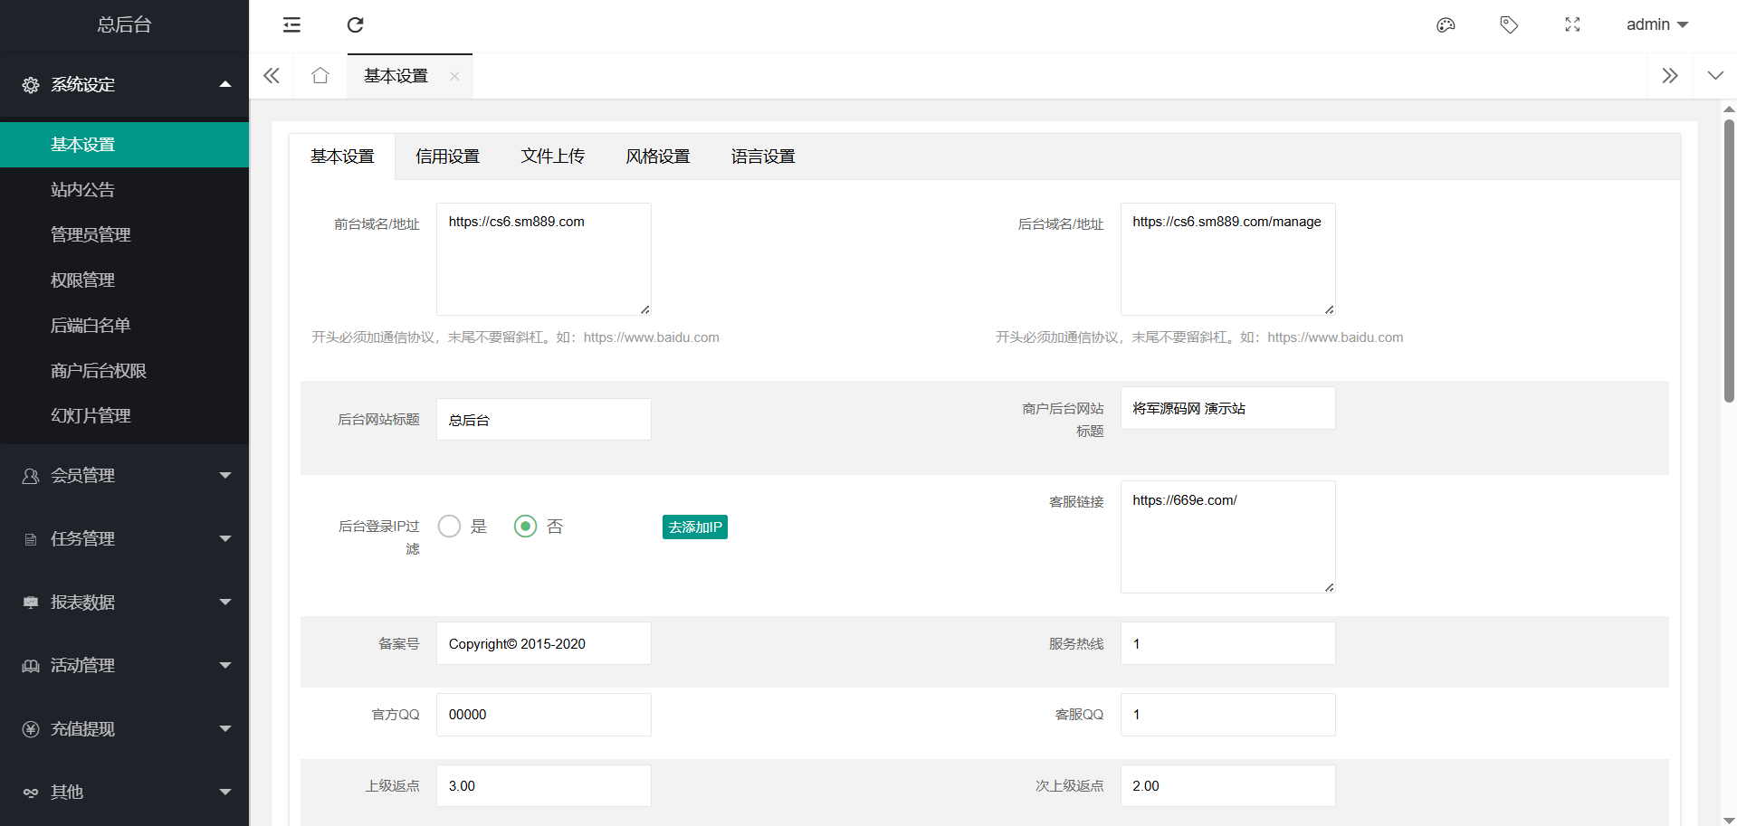The width and height of the screenshot is (1737, 826).
Task: Toggle fullscreen with the expand icon
Action: click(1572, 24)
